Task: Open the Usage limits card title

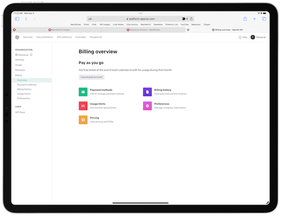Action: [x=98, y=104]
